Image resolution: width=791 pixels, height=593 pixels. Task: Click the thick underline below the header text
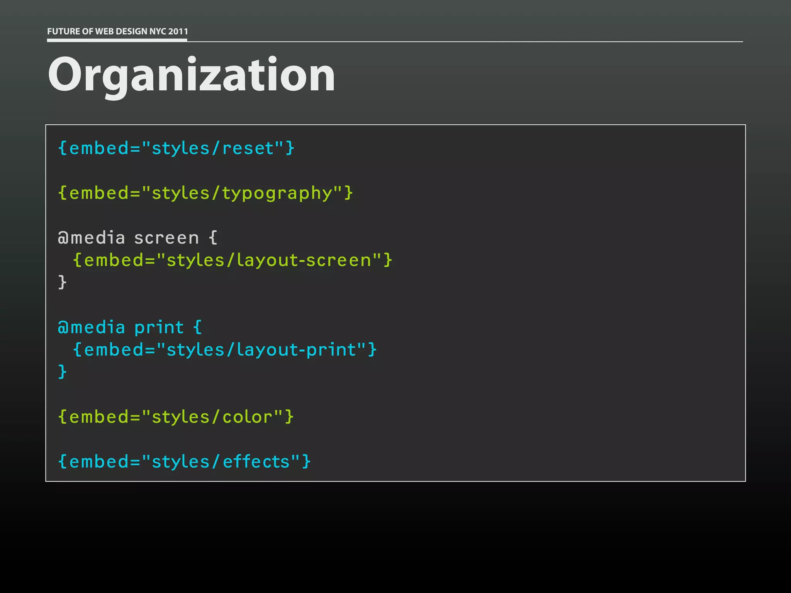[x=117, y=40]
